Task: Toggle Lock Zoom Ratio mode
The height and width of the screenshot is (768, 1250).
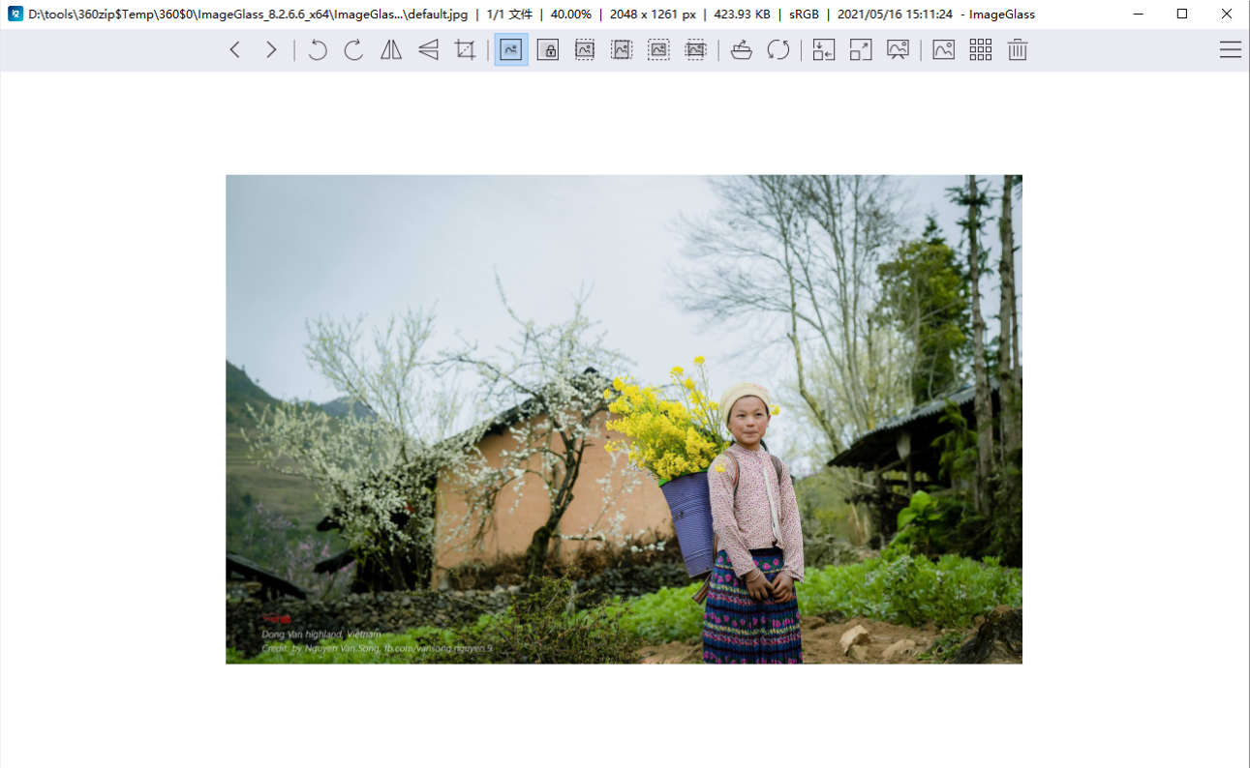Action: (x=548, y=50)
